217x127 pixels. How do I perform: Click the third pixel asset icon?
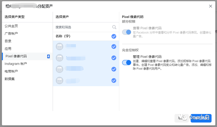point(59,69)
